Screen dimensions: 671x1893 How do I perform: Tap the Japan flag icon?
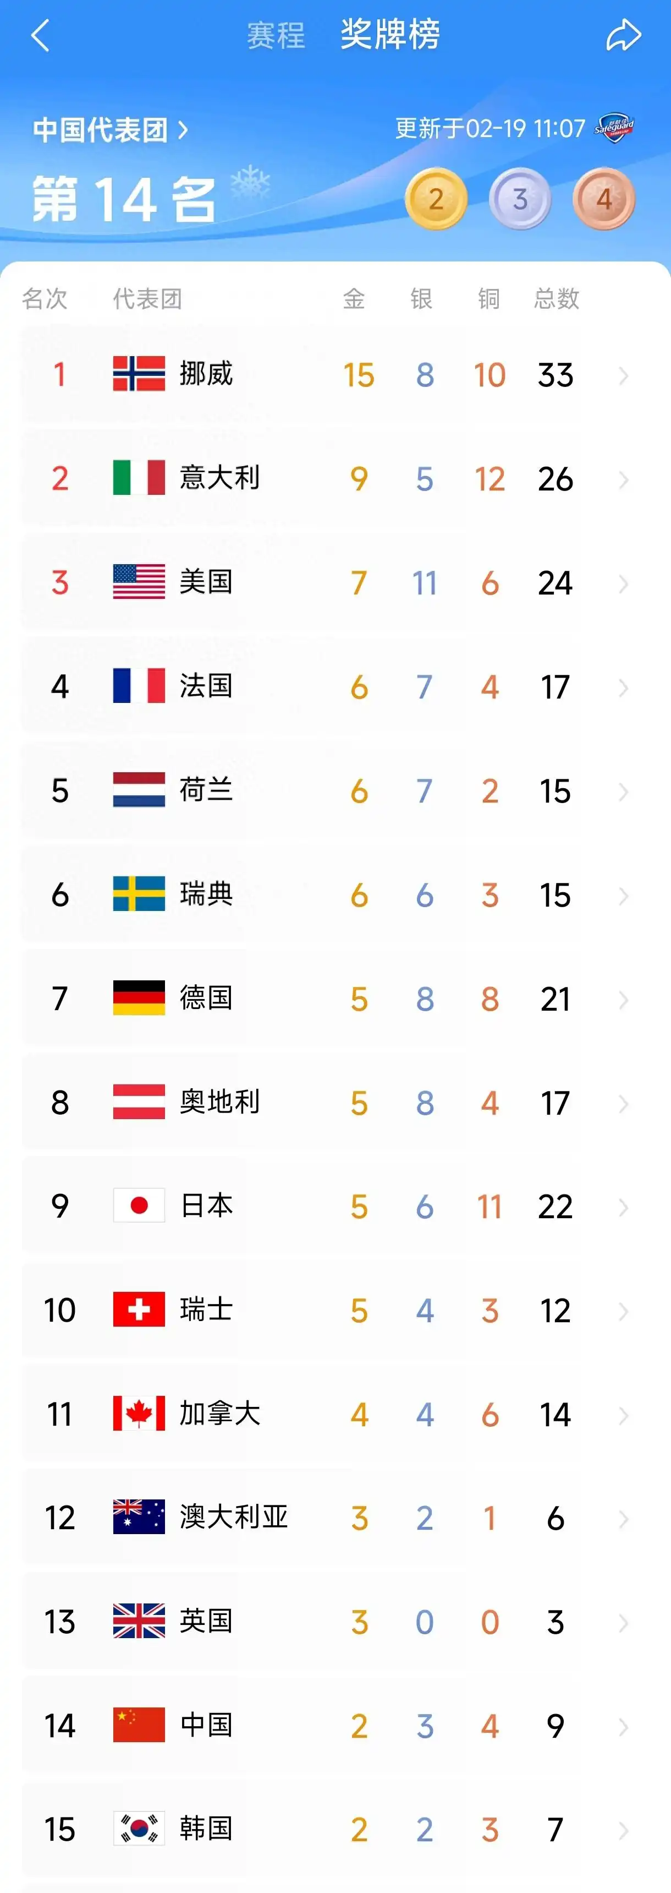point(139,1206)
